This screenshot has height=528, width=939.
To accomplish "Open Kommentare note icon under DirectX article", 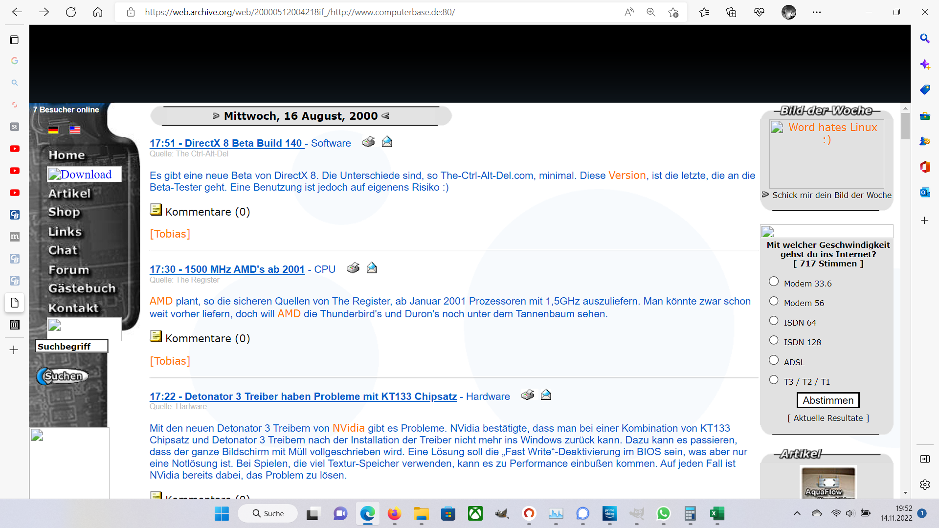I will pyautogui.click(x=156, y=210).
